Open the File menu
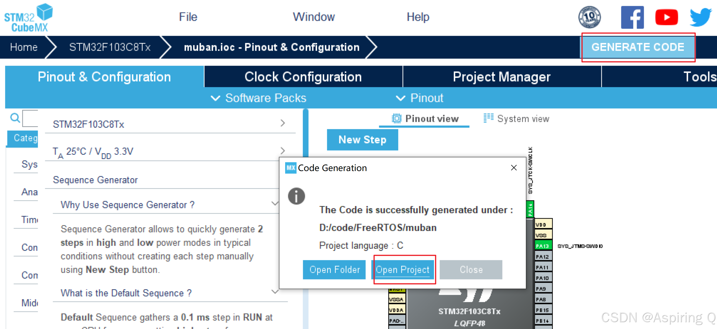 click(188, 17)
